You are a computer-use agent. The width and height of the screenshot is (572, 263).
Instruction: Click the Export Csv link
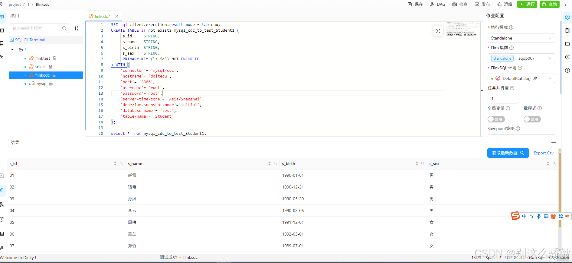click(544, 153)
